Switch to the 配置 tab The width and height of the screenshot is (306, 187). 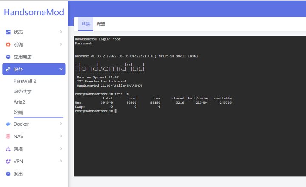coord(101,24)
